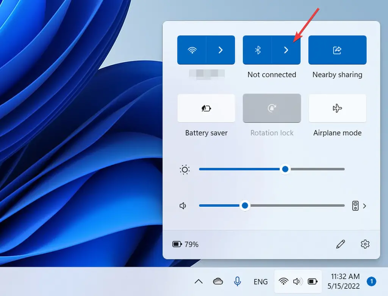Open OneDrive cloud tray icon
388x296 pixels.
click(x=218, y=281)
